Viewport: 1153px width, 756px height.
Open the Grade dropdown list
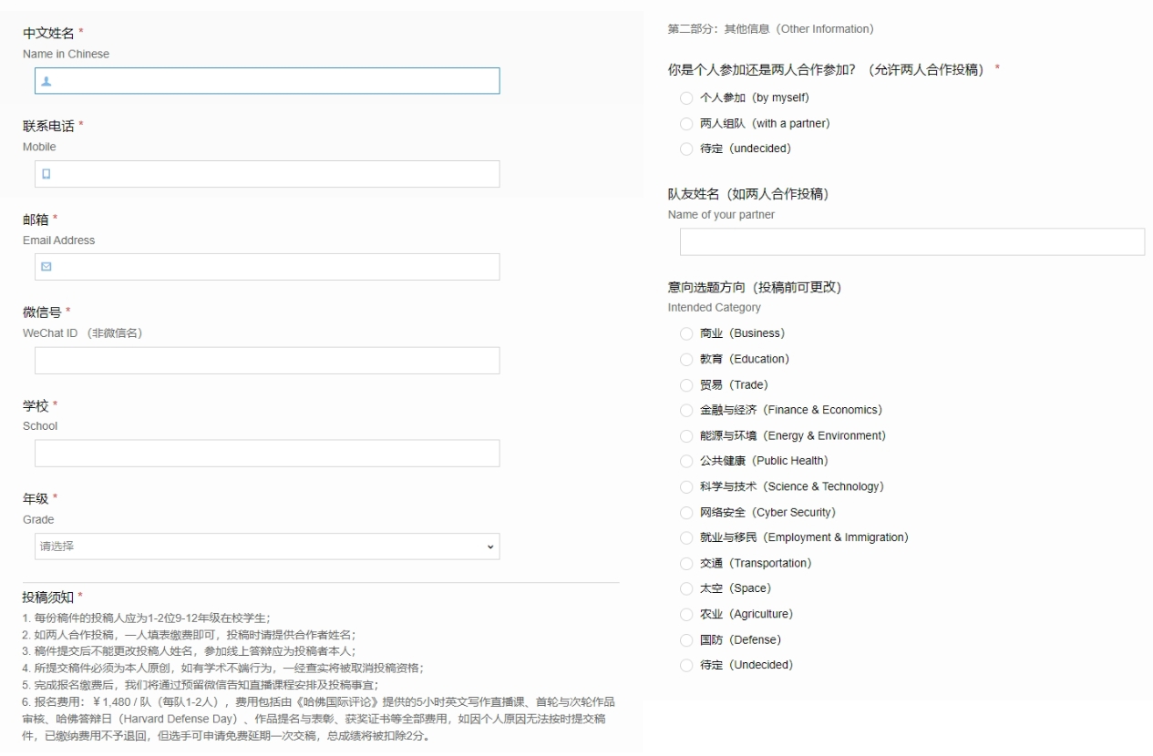[267, 547]
